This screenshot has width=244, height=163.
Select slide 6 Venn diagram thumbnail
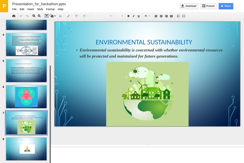26,97
